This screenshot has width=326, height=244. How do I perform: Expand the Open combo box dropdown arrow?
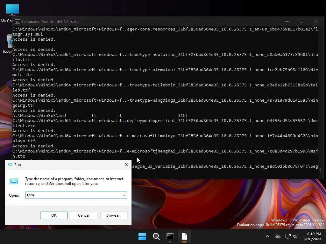124,195
